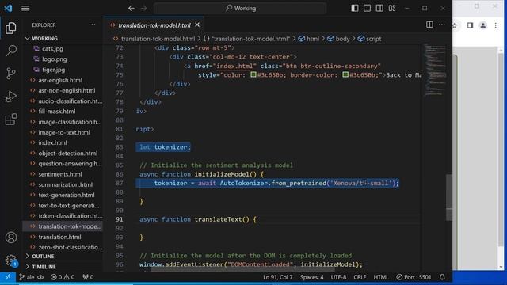Click the ale git branch indicator

tap(27, 277)
